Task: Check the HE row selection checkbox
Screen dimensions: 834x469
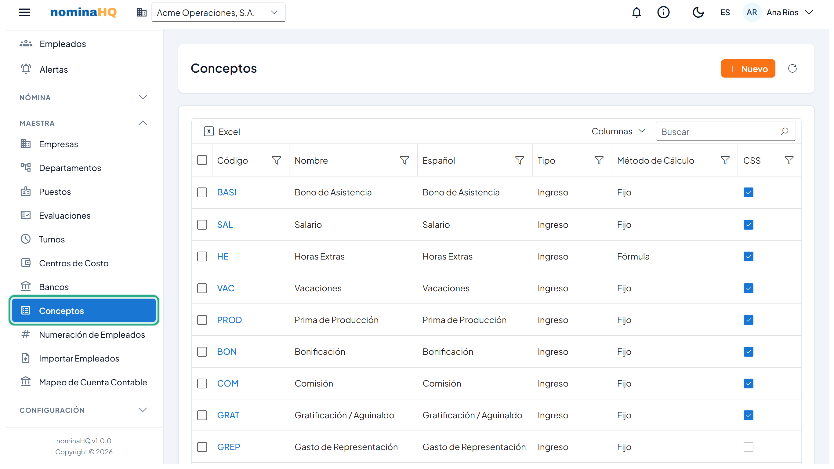Action: pyautogui.click(x=202, y=256)
